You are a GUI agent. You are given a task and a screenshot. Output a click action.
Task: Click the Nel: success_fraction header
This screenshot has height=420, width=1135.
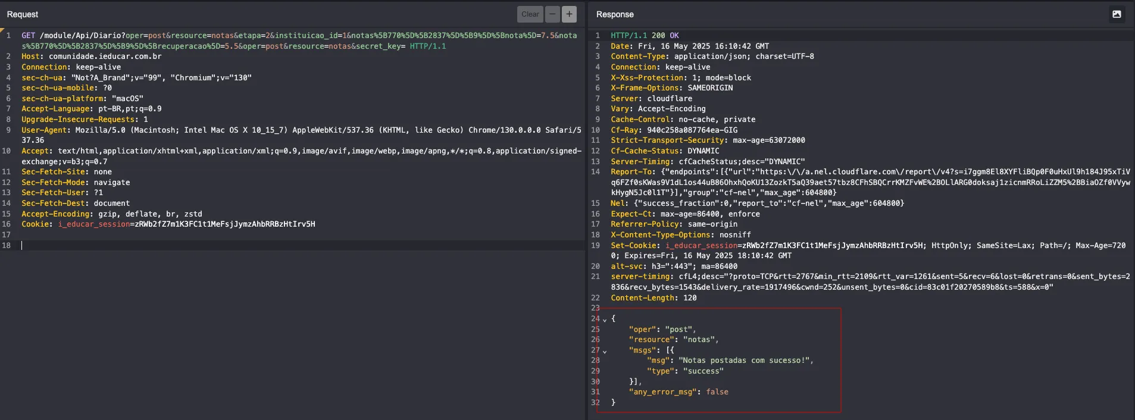tap(758, 203)
